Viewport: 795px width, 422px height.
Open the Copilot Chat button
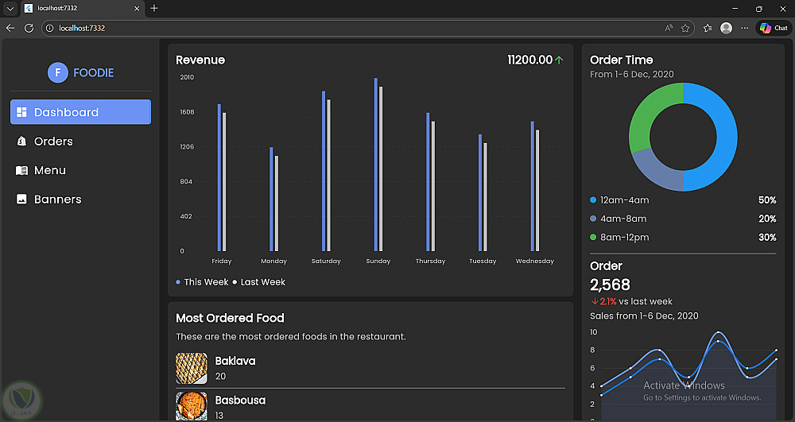point(774,28)
